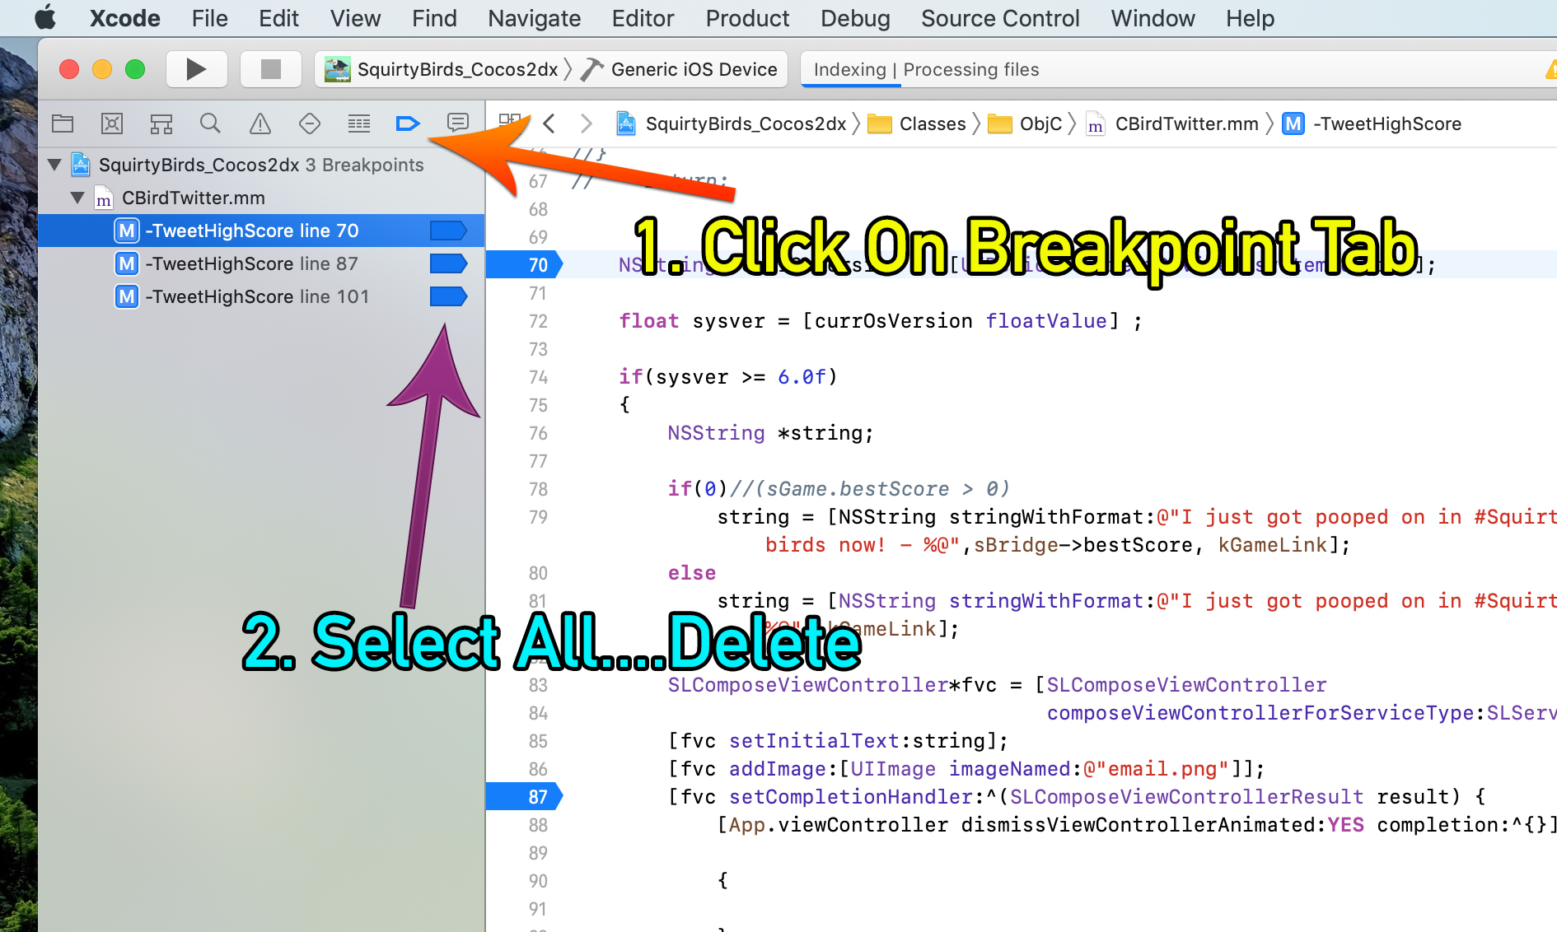1557x932 pixels.
Task: Switch to the Debug navigator
Action: pyautogui.click(x=358, y=123)
